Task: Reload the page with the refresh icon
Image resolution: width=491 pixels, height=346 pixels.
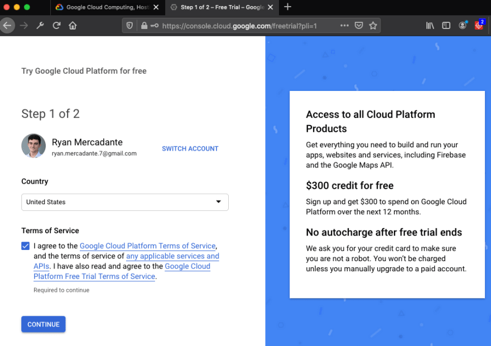Action: (x=56, y=26)
